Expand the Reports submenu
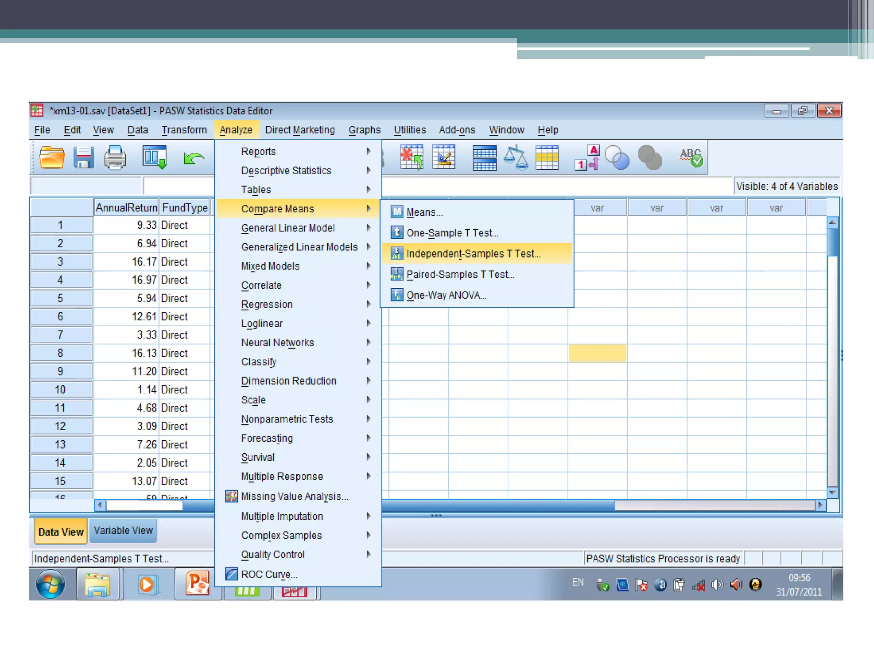This screenshot has width=874, height=655. pyautogui.click(x=298, y=151)
